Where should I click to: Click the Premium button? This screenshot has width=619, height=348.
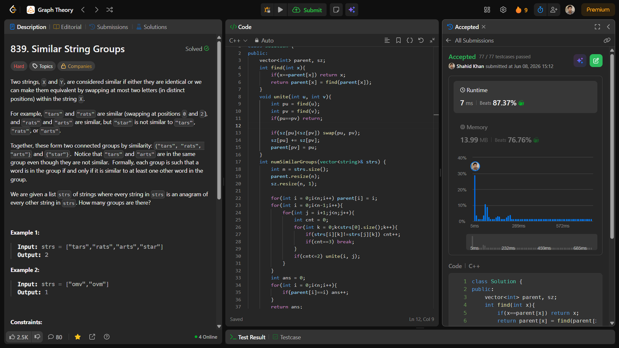click(598, 10)
